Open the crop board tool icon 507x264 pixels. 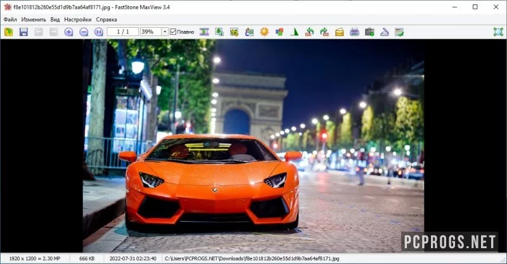[234, 32]
